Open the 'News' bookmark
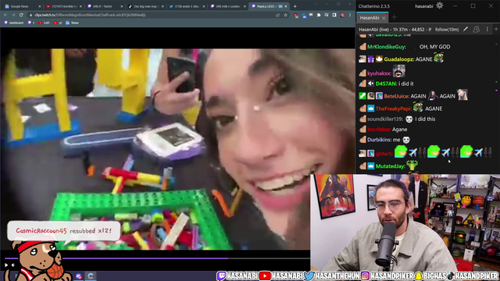Image resolution: width=500 pixels, height=281 pixels. tap(72, 23)
